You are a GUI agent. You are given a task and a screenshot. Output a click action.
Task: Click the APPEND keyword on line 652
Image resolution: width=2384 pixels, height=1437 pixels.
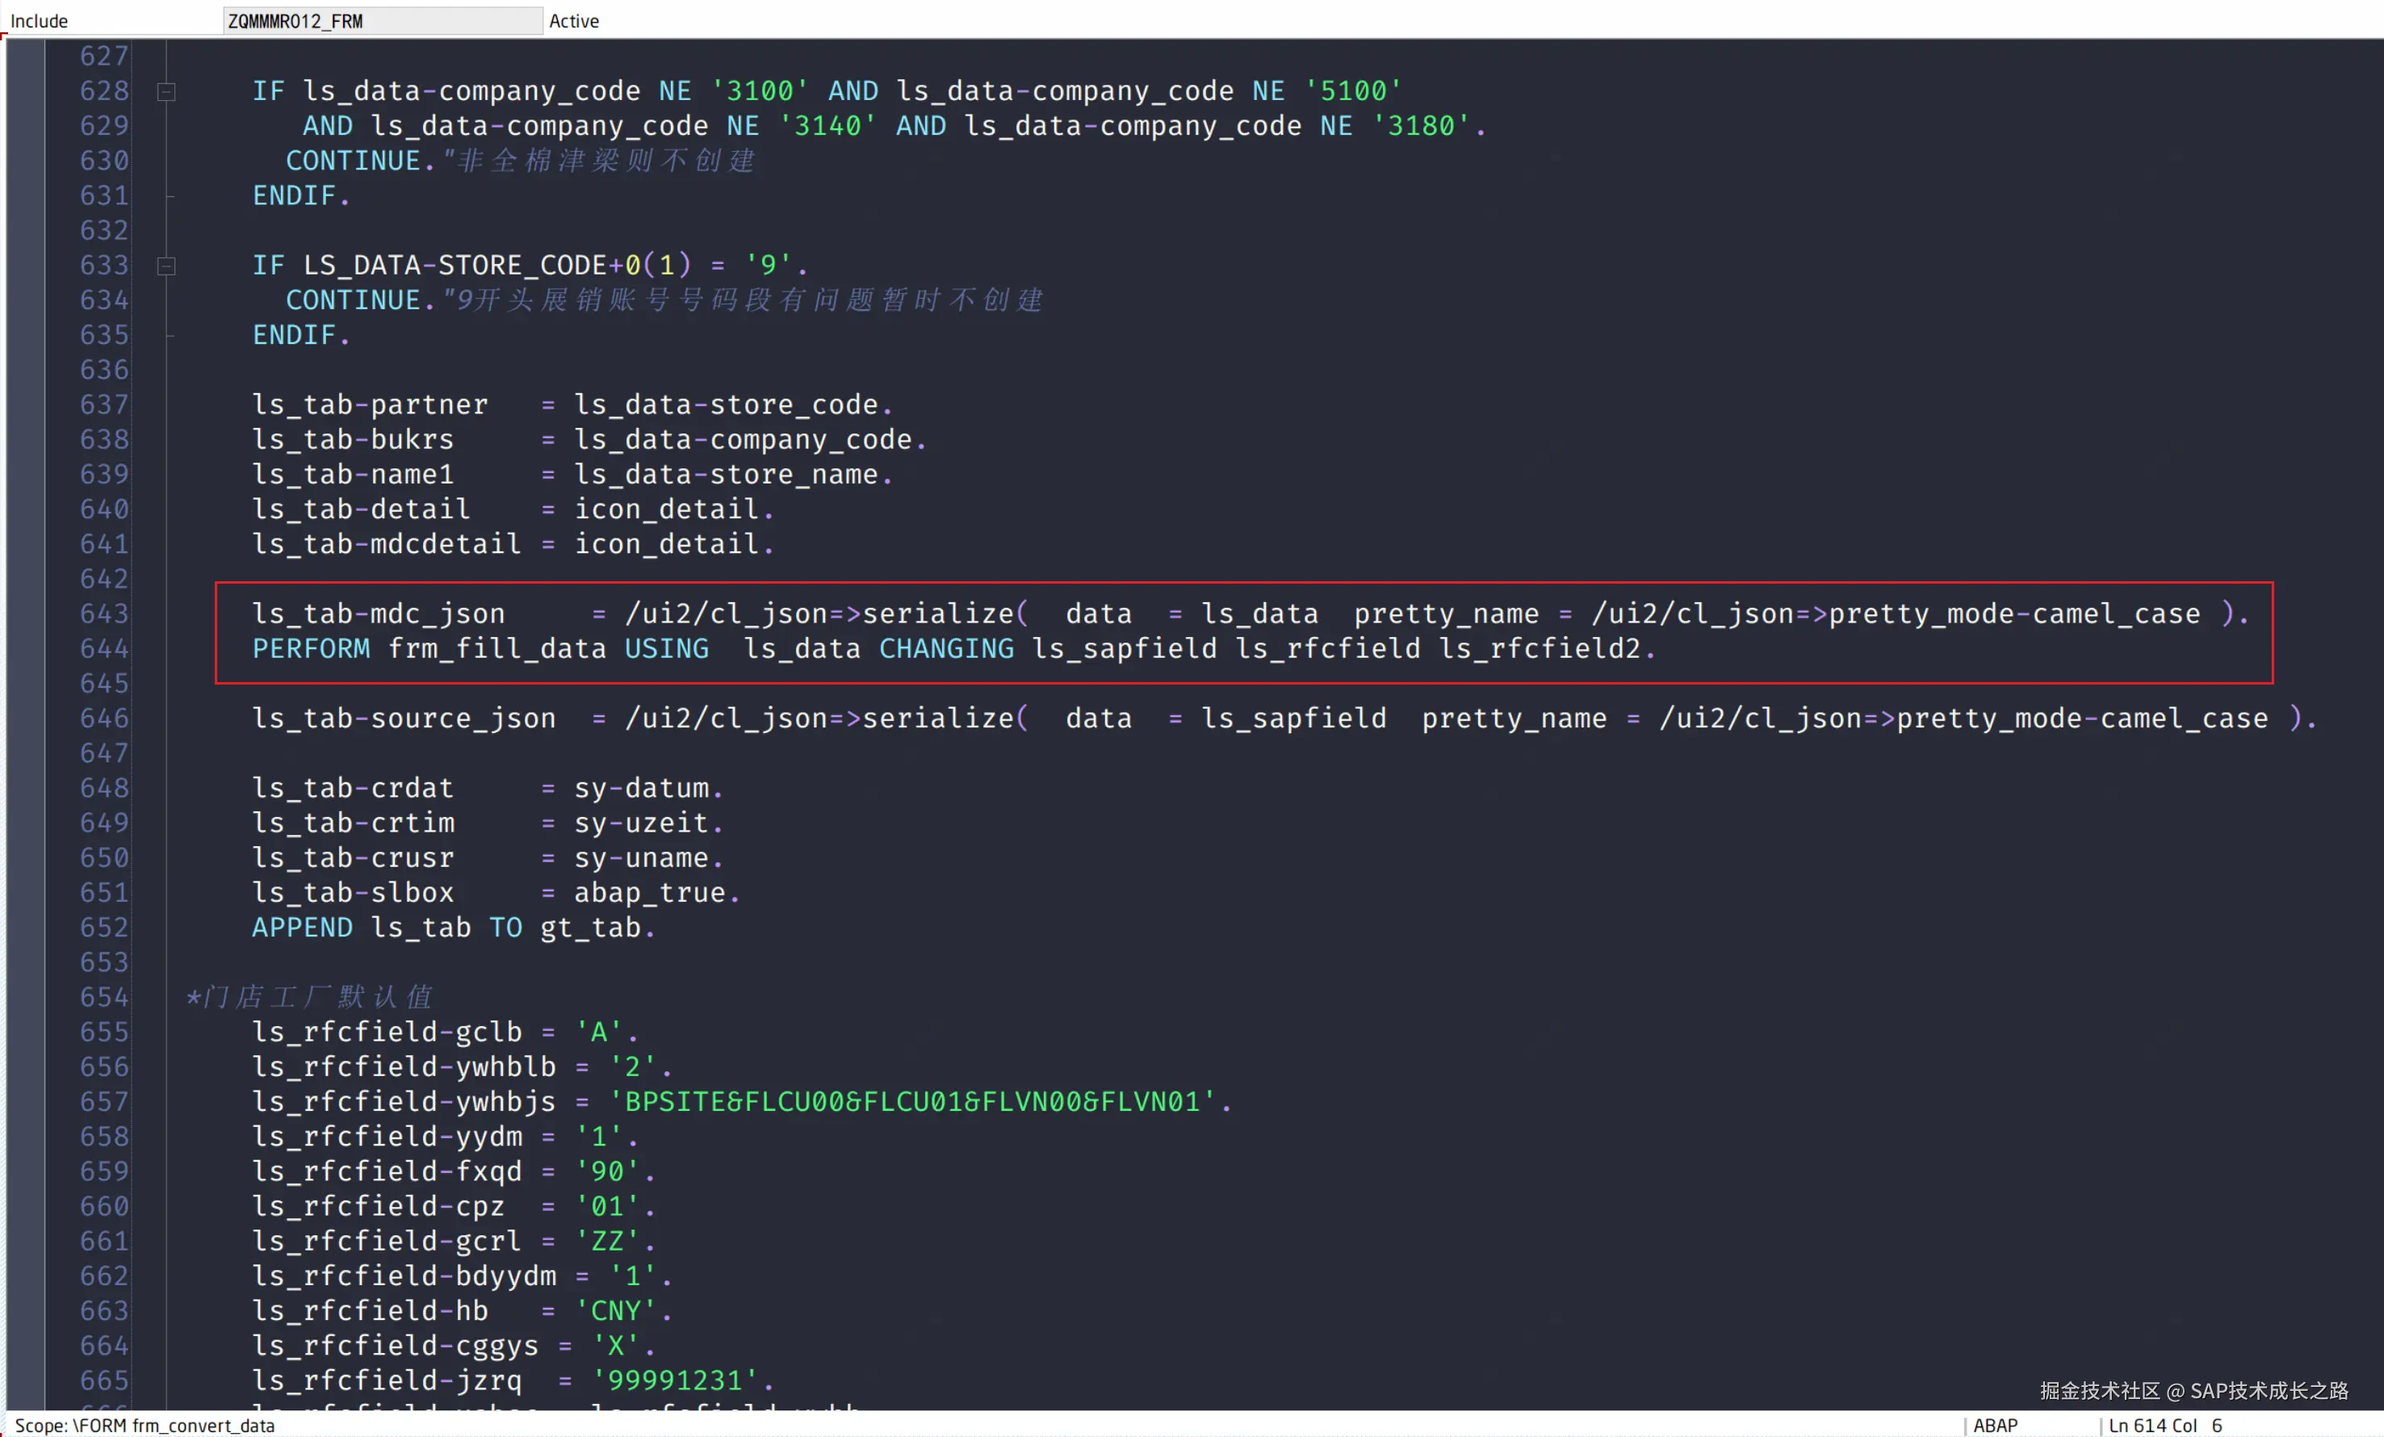click(x=302, y=927)
